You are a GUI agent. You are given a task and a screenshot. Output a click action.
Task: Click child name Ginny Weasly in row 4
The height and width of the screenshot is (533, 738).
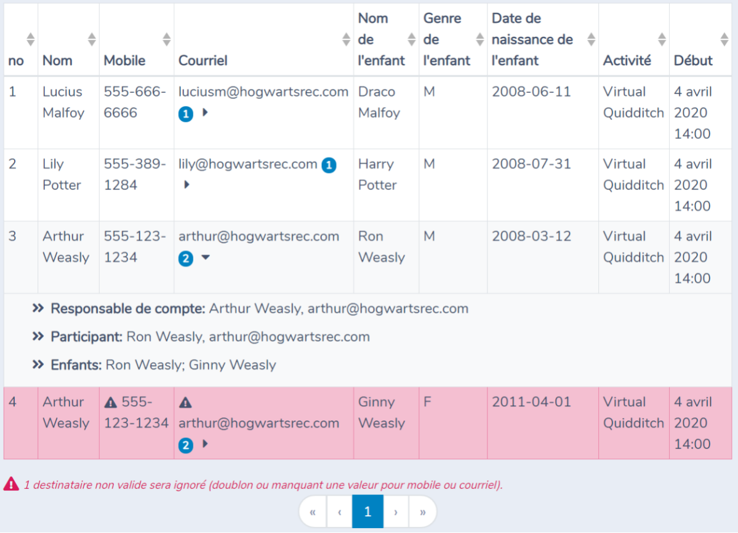381,413
